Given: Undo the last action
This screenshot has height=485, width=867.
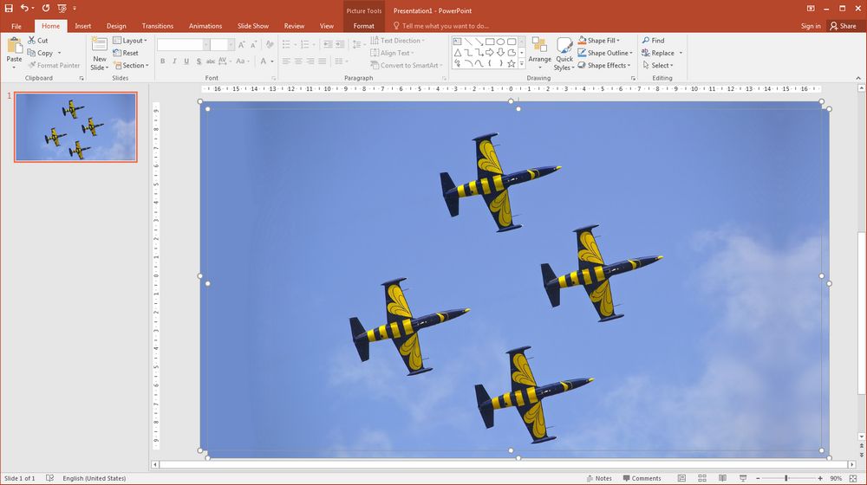Looking at the screenshot, I should (x=24, y=9).
